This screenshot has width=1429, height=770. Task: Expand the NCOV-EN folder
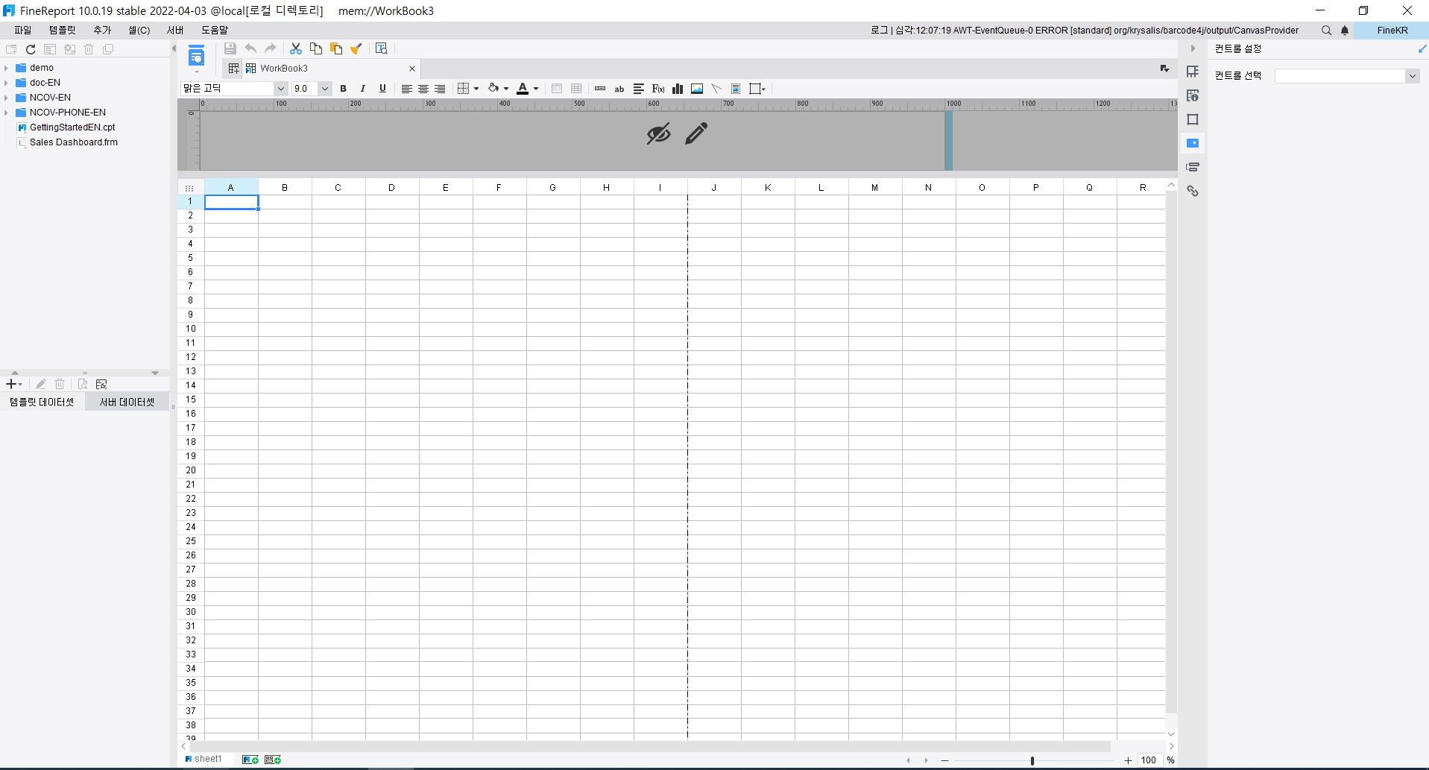[x=6, y=98]
